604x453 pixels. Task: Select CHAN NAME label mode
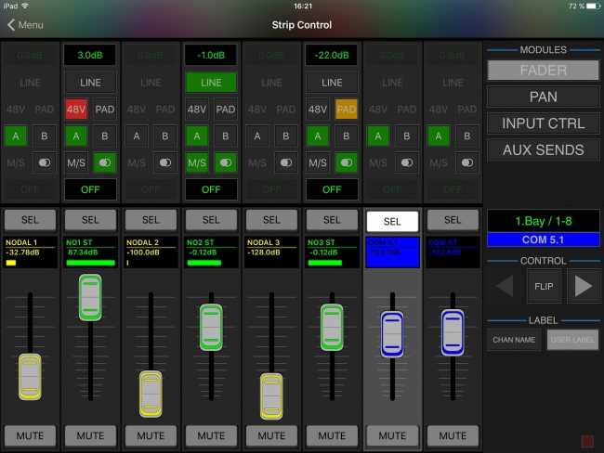point(514,340)
